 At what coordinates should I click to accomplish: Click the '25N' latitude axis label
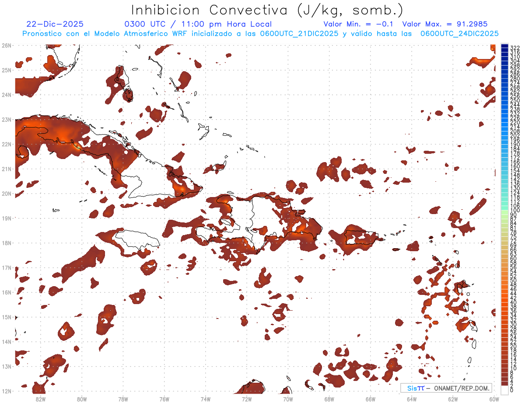6,70
